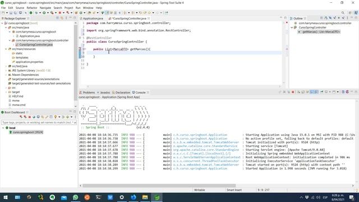Click the Remove Launch icon in Console toolbar
This screenshot has height=202, width=359.
(x=284, y=92)
